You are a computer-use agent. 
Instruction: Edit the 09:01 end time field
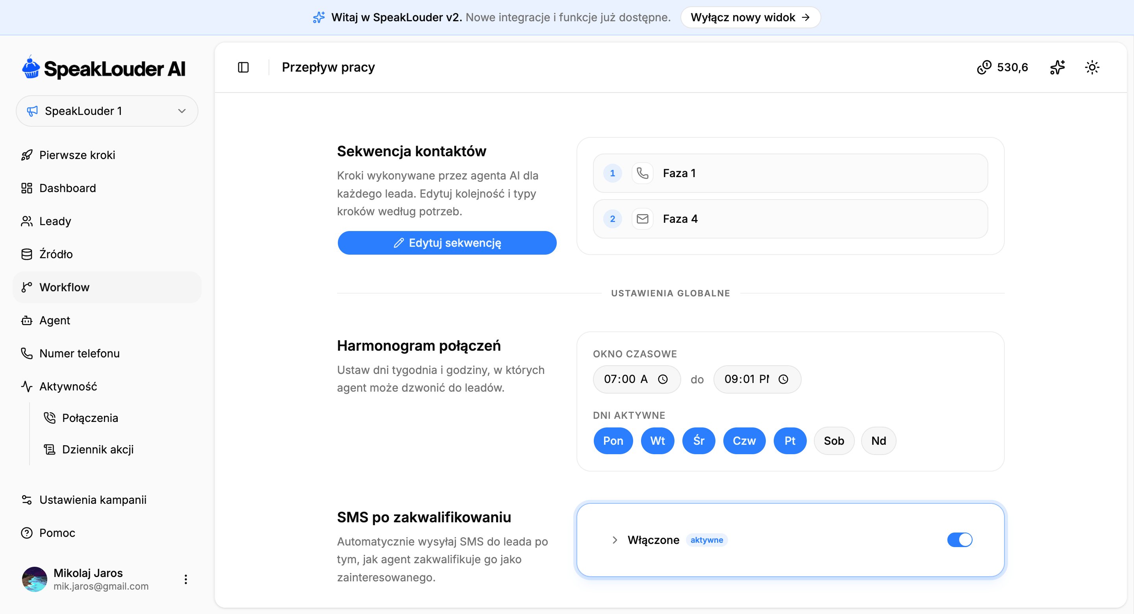tap(757, 379)
